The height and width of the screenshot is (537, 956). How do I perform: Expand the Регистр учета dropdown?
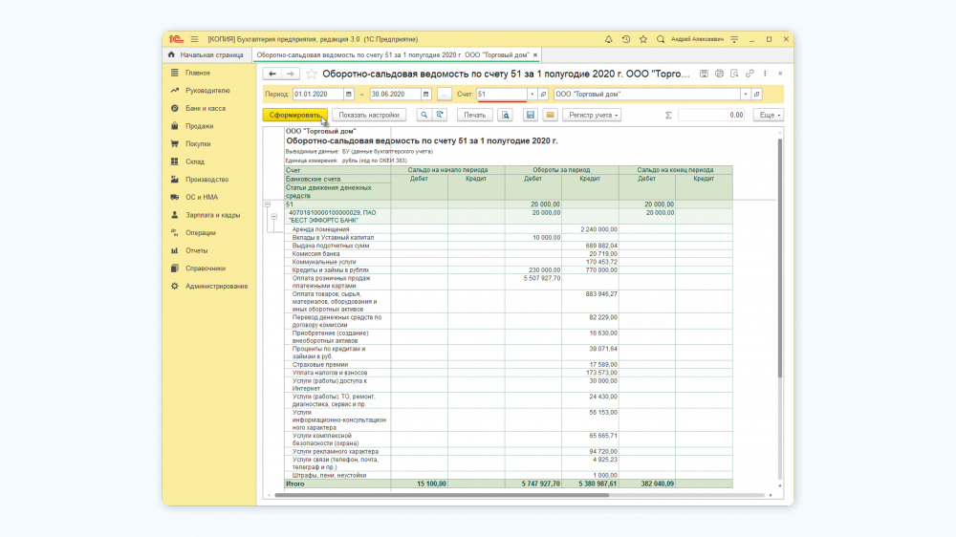(x=592, y=115)
